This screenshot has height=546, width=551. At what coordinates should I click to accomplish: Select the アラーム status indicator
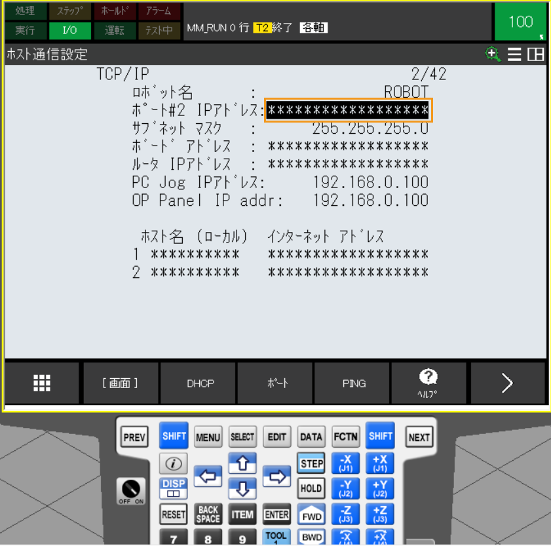159,11
